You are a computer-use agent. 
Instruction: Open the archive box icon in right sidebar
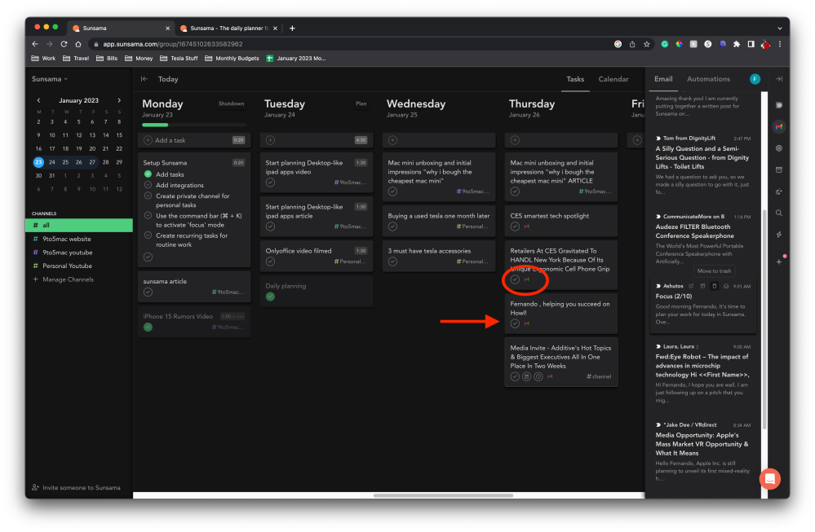pyautogui.click(x=778, y=169)
